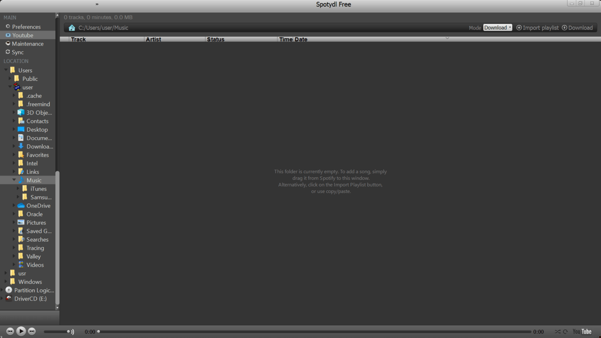Viewport: 601px width, 338px height.
Task: Click the OneDrive cloud icon
Action: click(21, 205)
